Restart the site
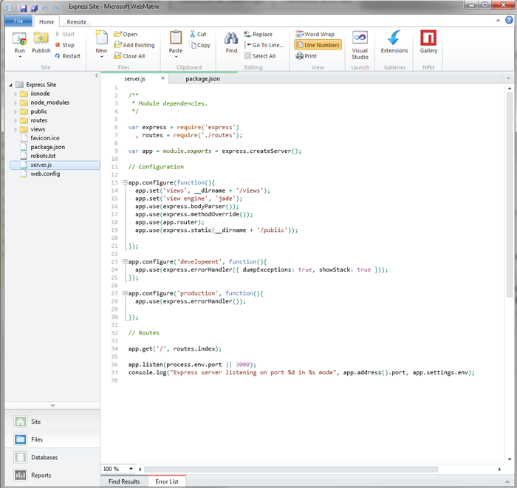 click(x=68, y=55)
